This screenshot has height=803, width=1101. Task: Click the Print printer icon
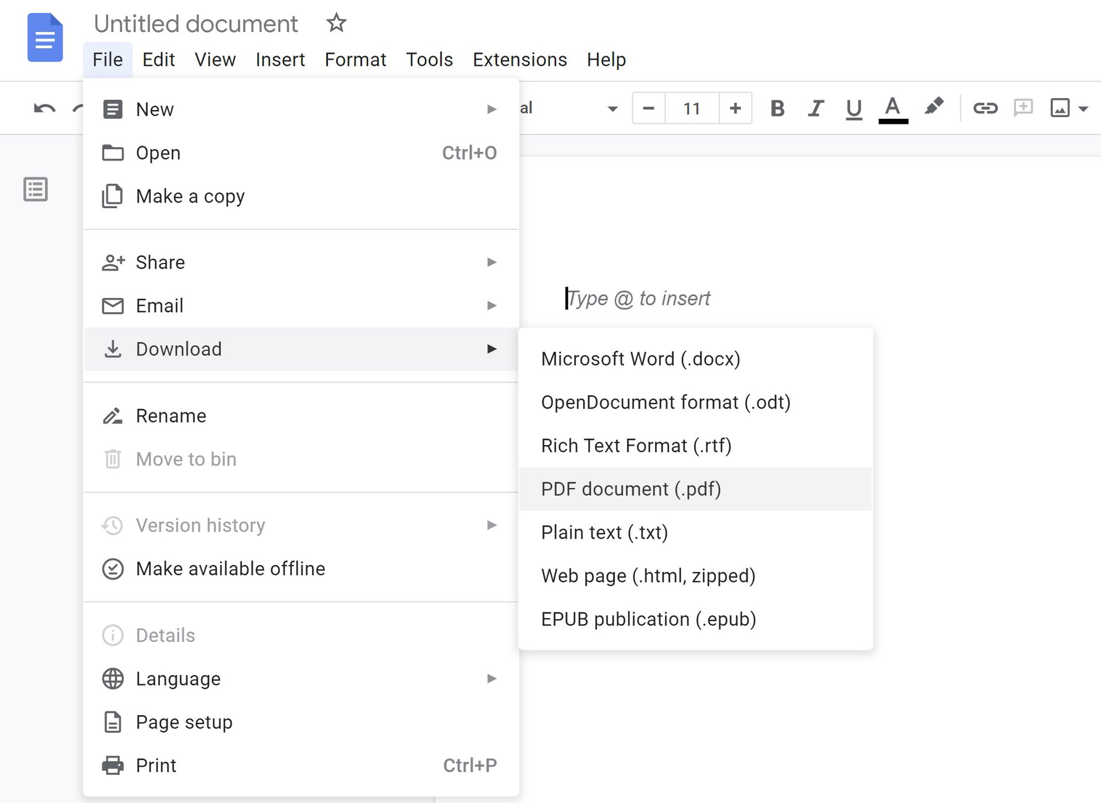click(x=112, y=766)
